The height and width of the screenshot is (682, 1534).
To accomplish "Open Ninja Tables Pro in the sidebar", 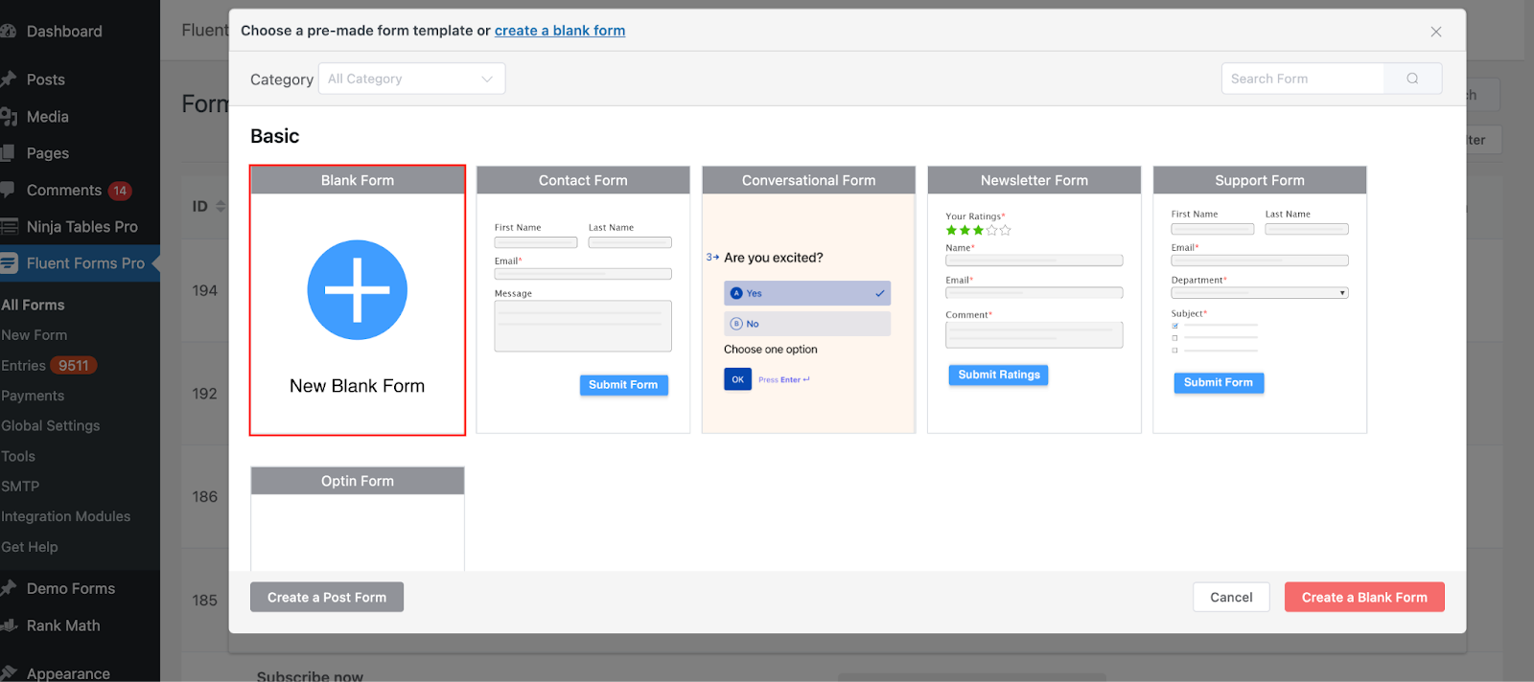I will (x=82, y=227).
